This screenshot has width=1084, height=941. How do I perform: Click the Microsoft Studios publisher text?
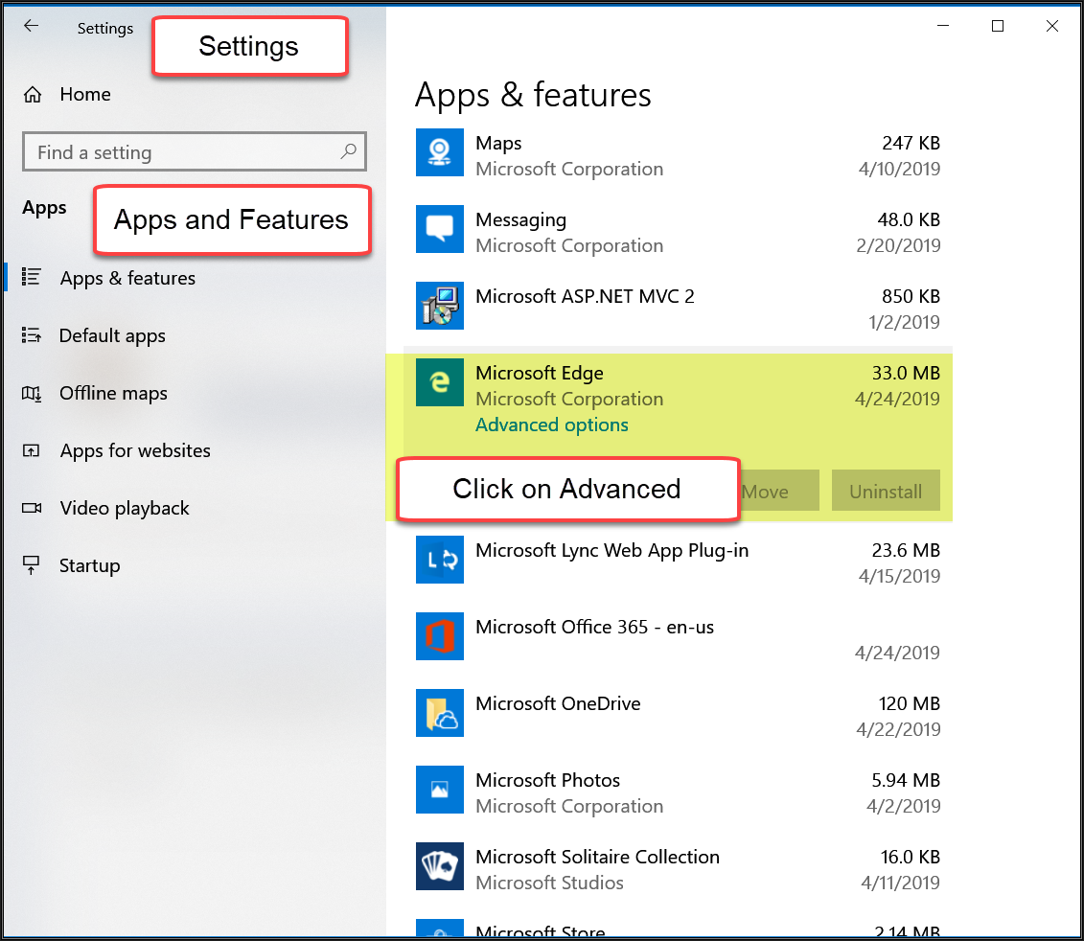point(549,883)
